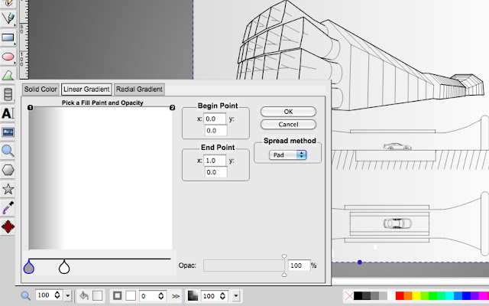The height and width of the screenshot is (306, 489).
Task: Click the magnifier icon in bottom bar
Action: pos(25,296)
